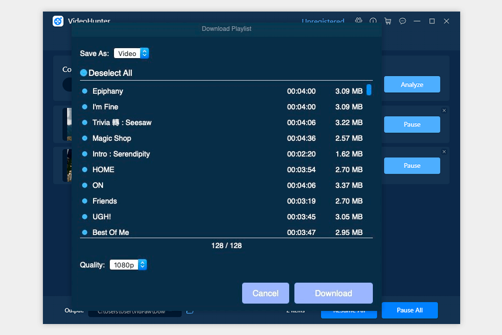Click Pause All at the bottom
502x335 pixels.
[409, 310]
